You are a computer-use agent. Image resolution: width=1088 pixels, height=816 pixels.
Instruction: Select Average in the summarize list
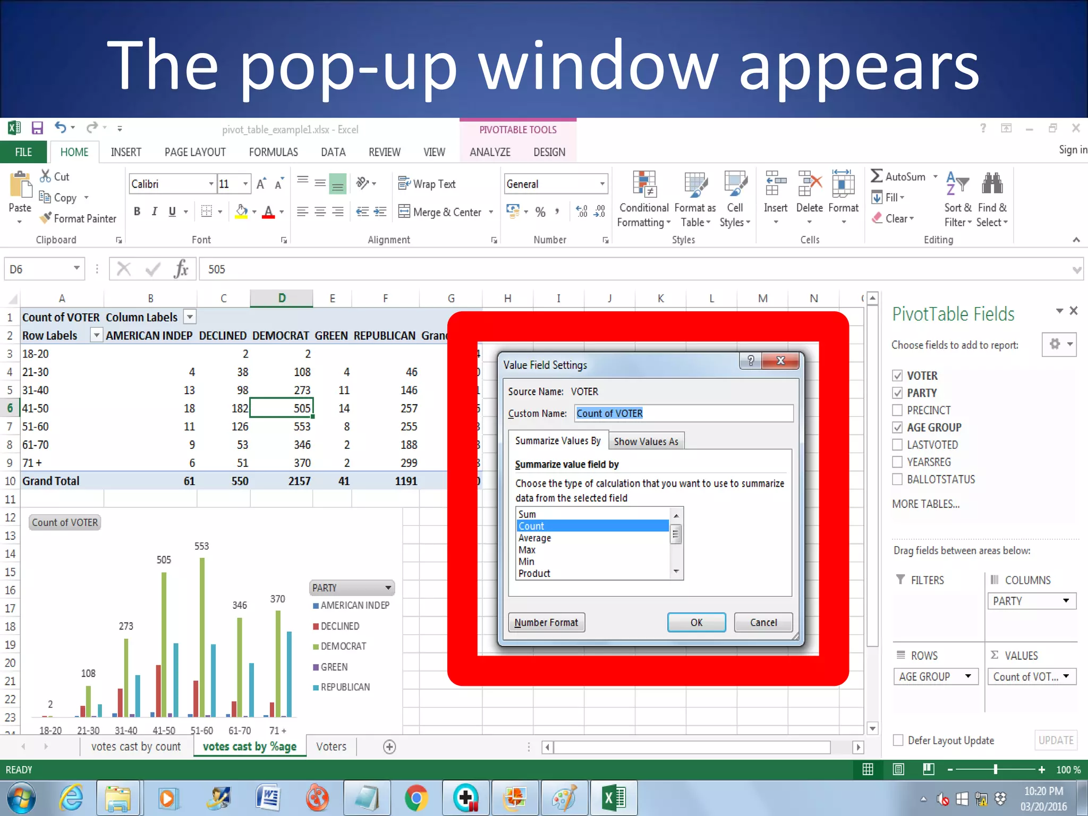(x=592, y=538)
